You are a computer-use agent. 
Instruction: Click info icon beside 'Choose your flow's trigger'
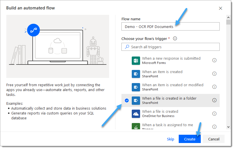click(x=175, y=39)
